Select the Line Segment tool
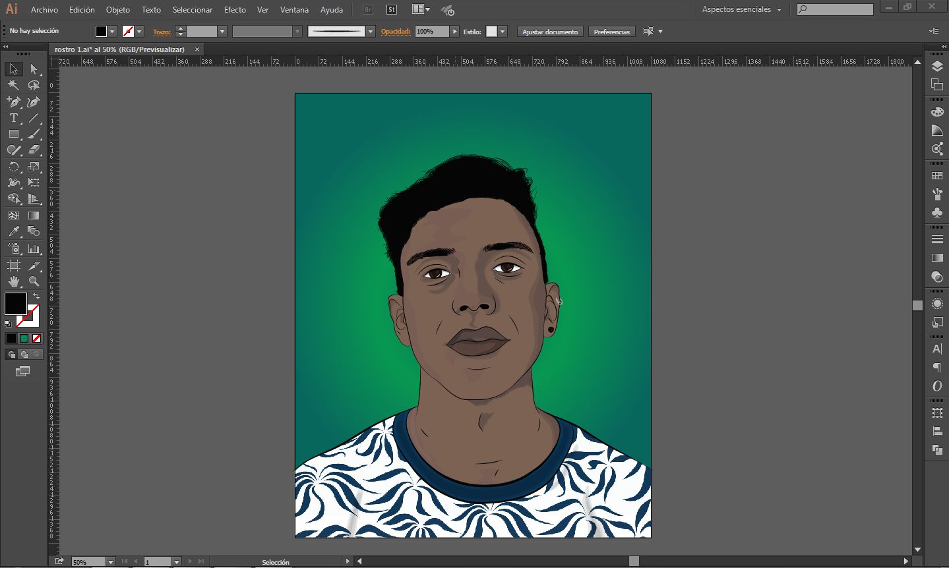The height and width of the screenshot is (568, 949). click(x=34, y=118)
